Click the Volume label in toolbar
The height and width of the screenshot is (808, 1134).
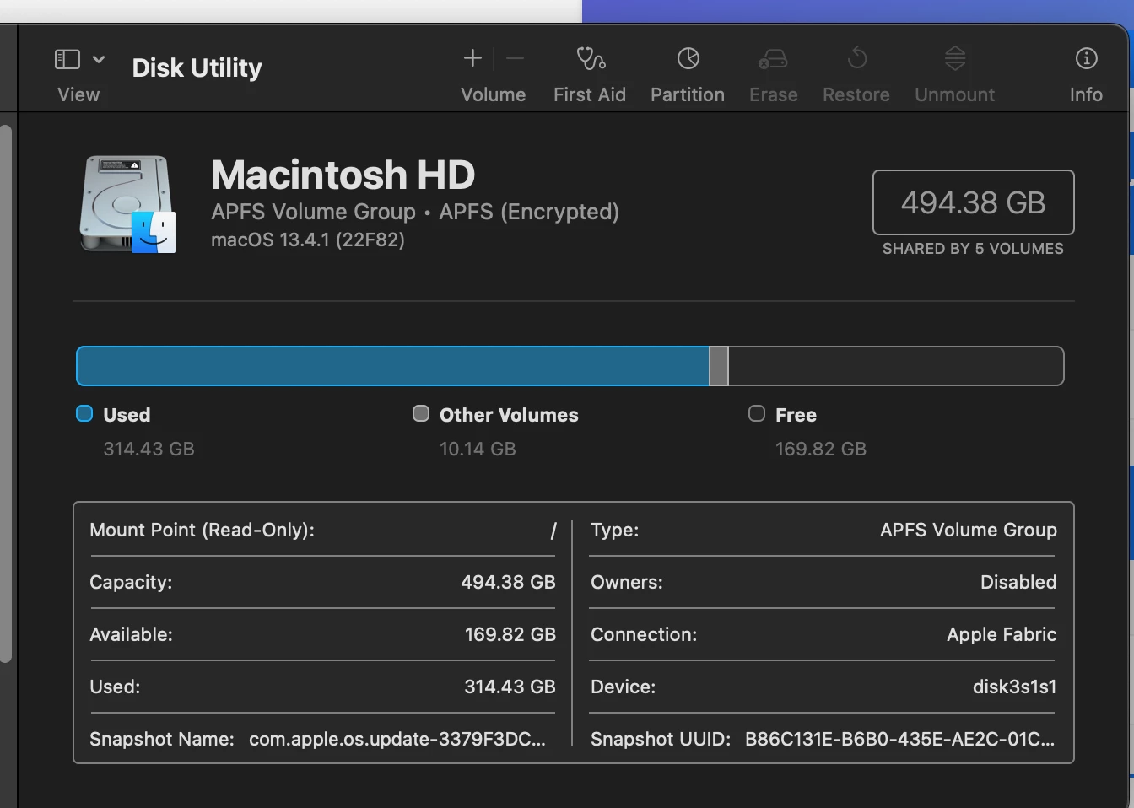(494, 94)
